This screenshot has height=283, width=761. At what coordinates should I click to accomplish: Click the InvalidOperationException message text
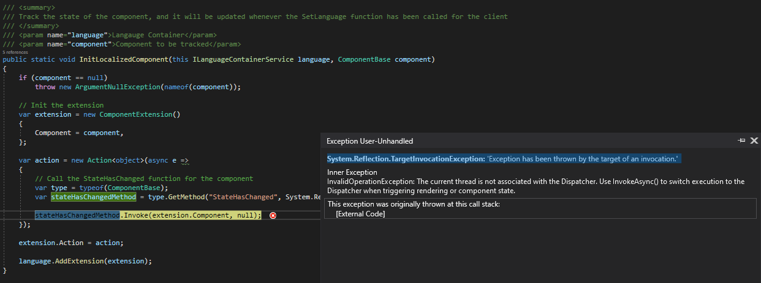pos(536,186)
